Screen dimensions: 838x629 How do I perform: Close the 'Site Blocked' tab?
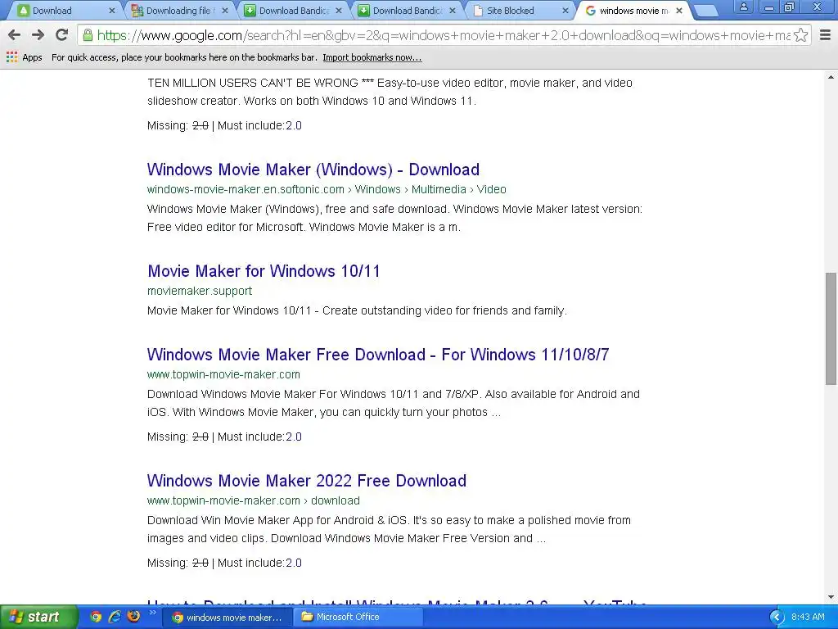coord(565,11)
